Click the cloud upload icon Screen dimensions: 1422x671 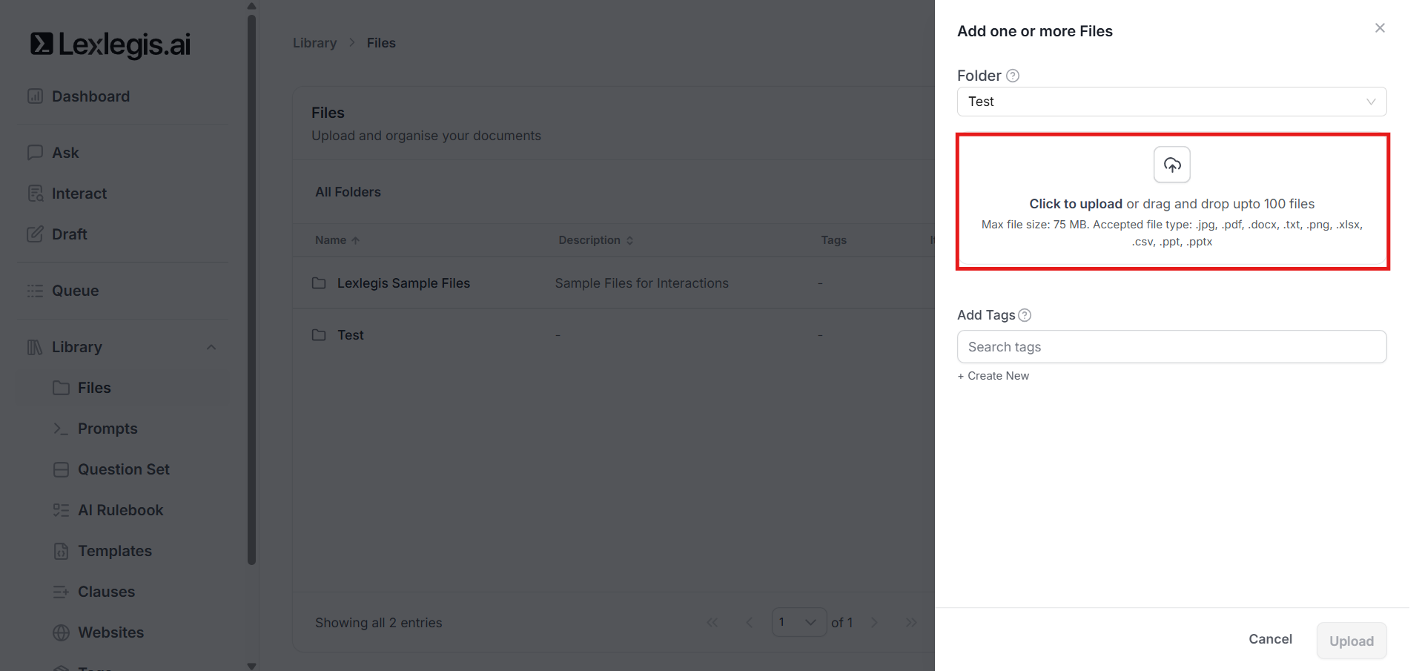pyautogui.click(x=1171, y=165)
